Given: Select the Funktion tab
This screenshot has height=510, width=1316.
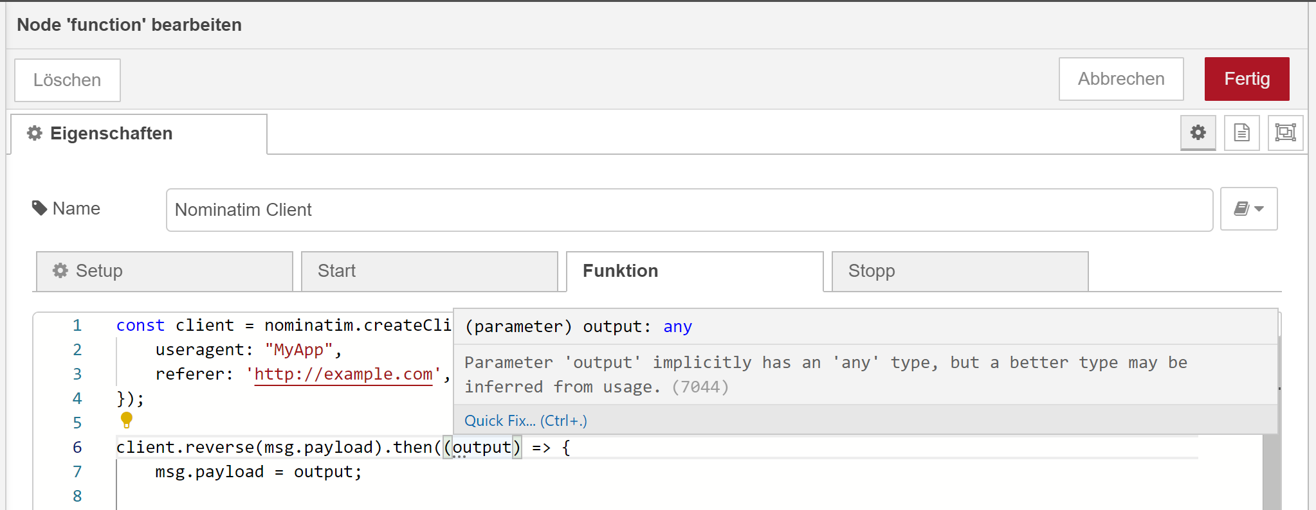Looking at the screenshot, I should [694, 271].
